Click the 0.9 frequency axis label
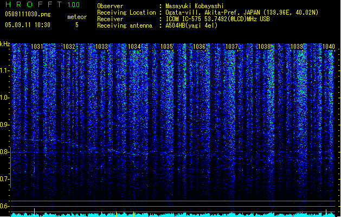Image resolution: width=341 pixels, height=217 pixels. (x=4, y=125)
